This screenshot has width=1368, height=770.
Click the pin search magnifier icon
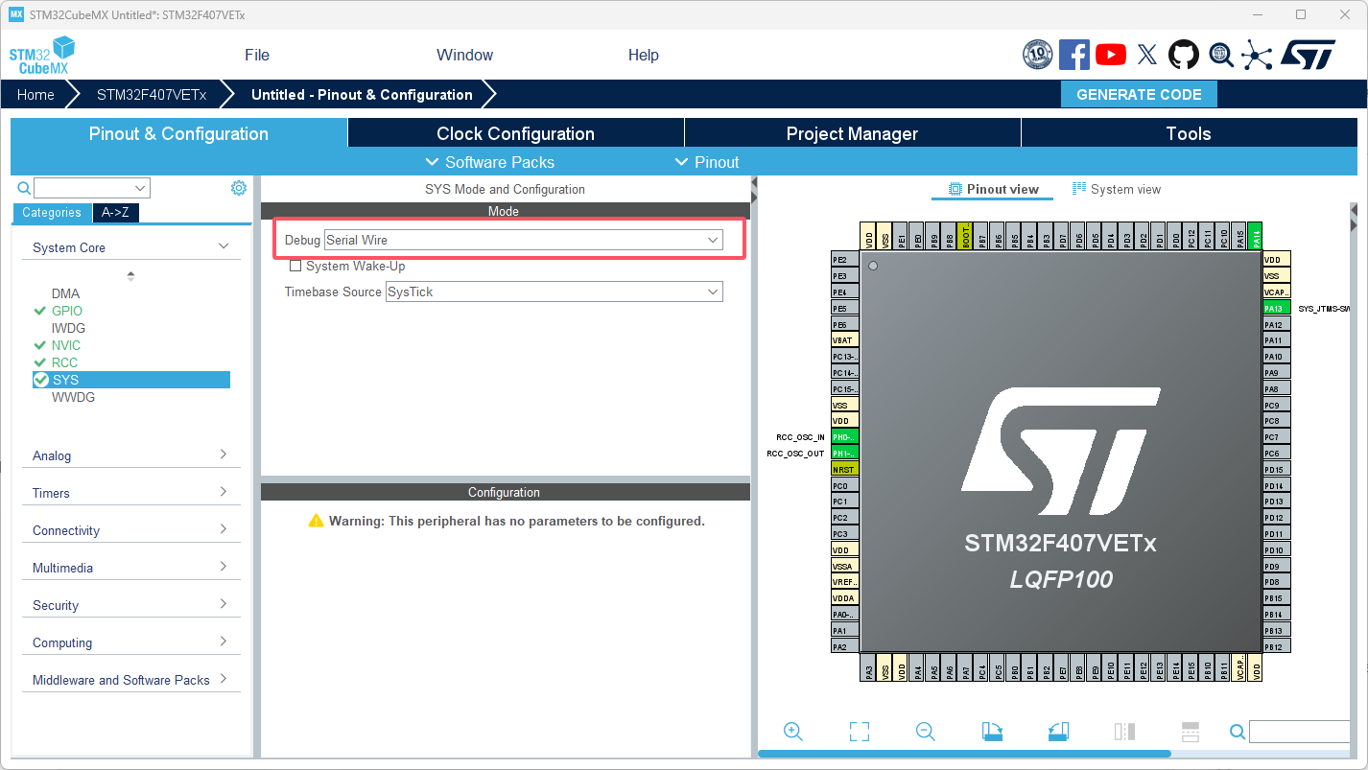click(1238, 732)
